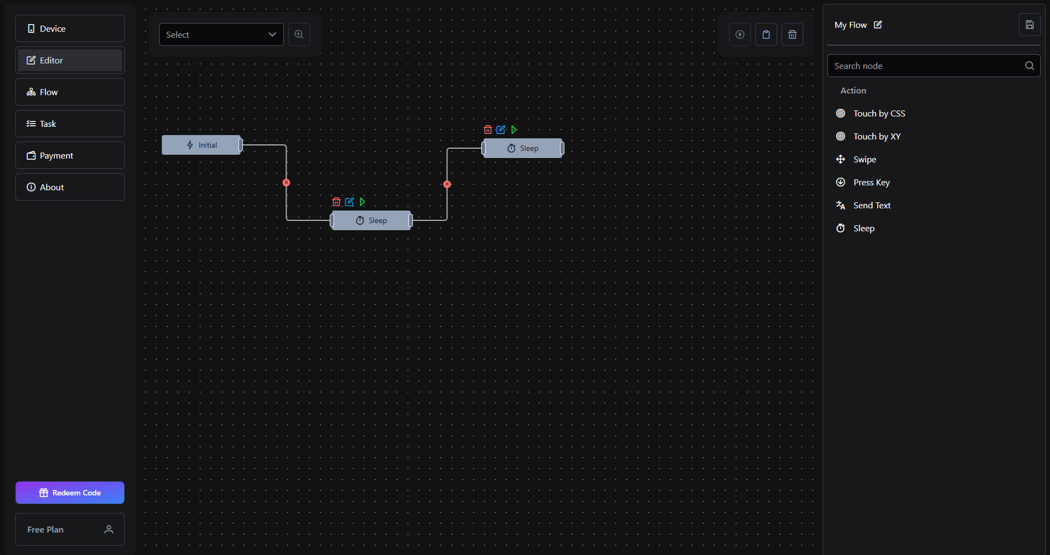Viewport: 1050px width, 555px height.
Task: Click the save flow icon
Action: click(1029, 25)
